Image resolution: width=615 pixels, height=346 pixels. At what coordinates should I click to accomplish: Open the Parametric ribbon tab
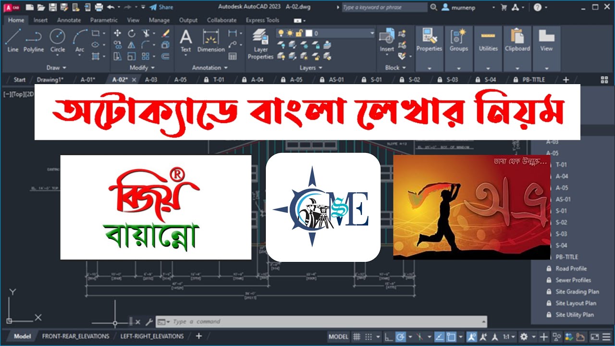(104, 20)
